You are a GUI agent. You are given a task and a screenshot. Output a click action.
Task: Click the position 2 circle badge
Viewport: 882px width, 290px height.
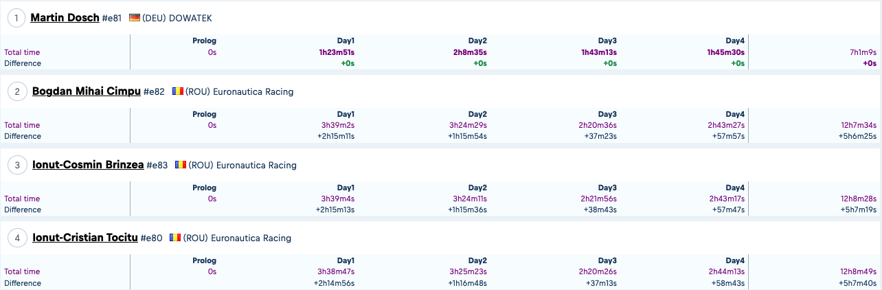tap(16, 91)
